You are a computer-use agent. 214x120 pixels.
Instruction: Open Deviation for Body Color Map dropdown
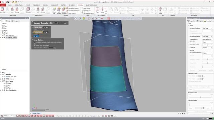click(x=207, y=28)
